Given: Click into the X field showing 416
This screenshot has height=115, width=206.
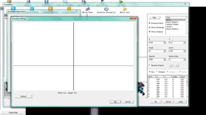Looking at the screenshot, I should 156,42.
